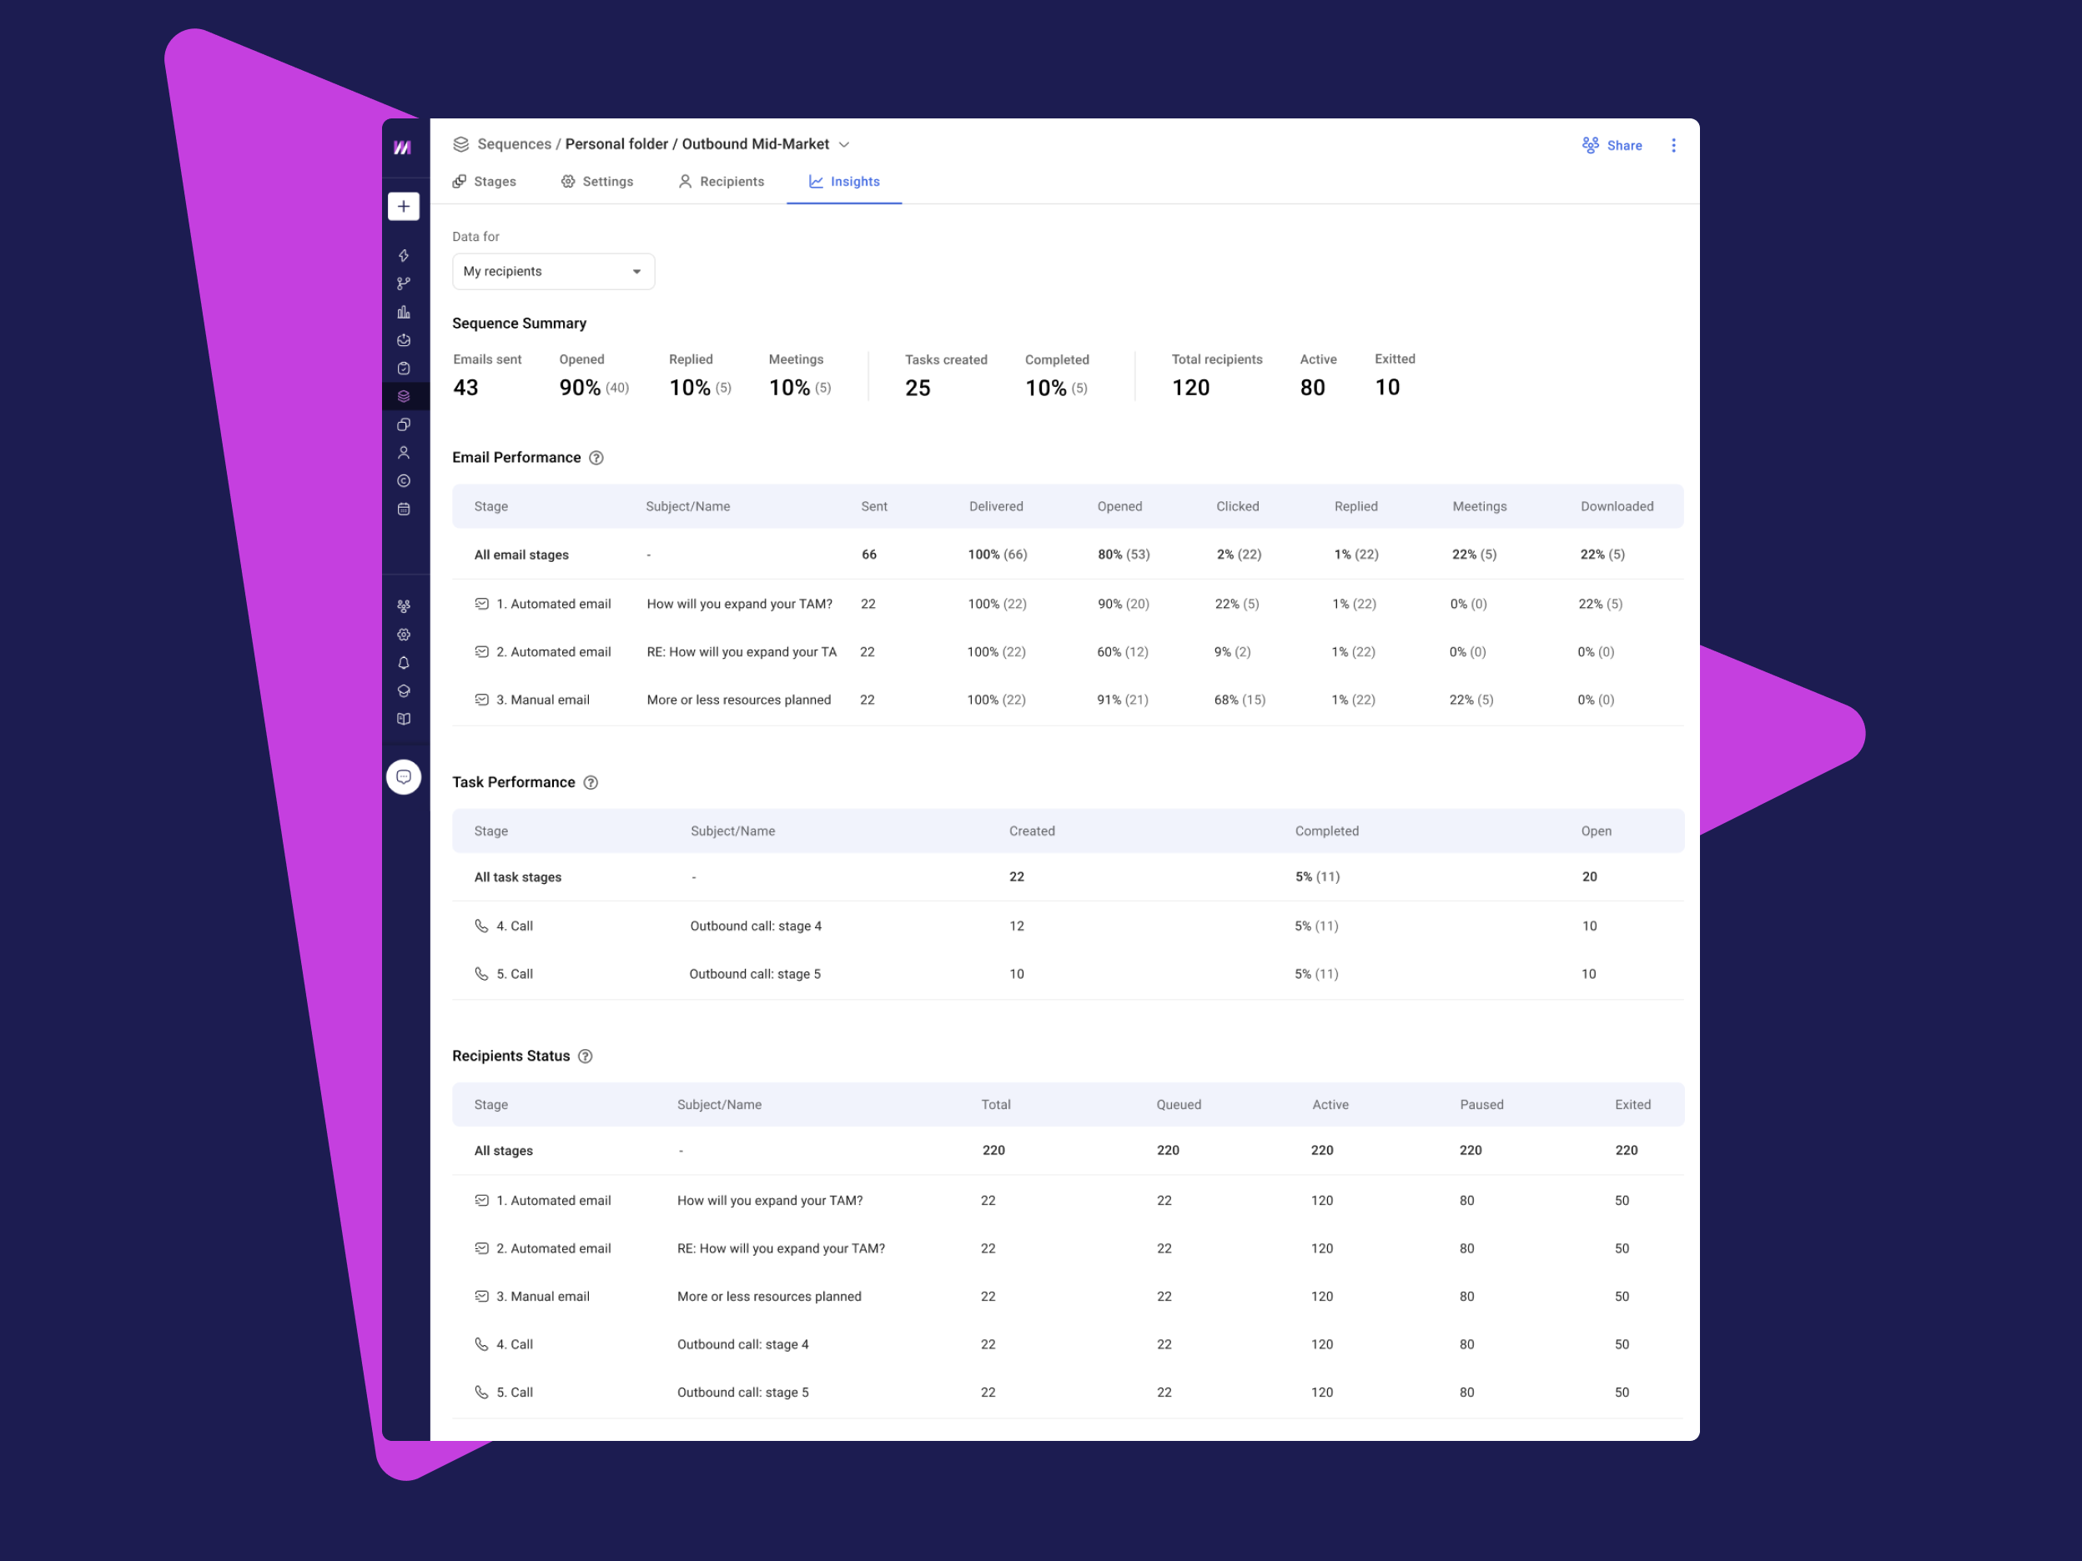Select the person contacts icon in sidebar
2082x1561 pixels.
point(404,453)
